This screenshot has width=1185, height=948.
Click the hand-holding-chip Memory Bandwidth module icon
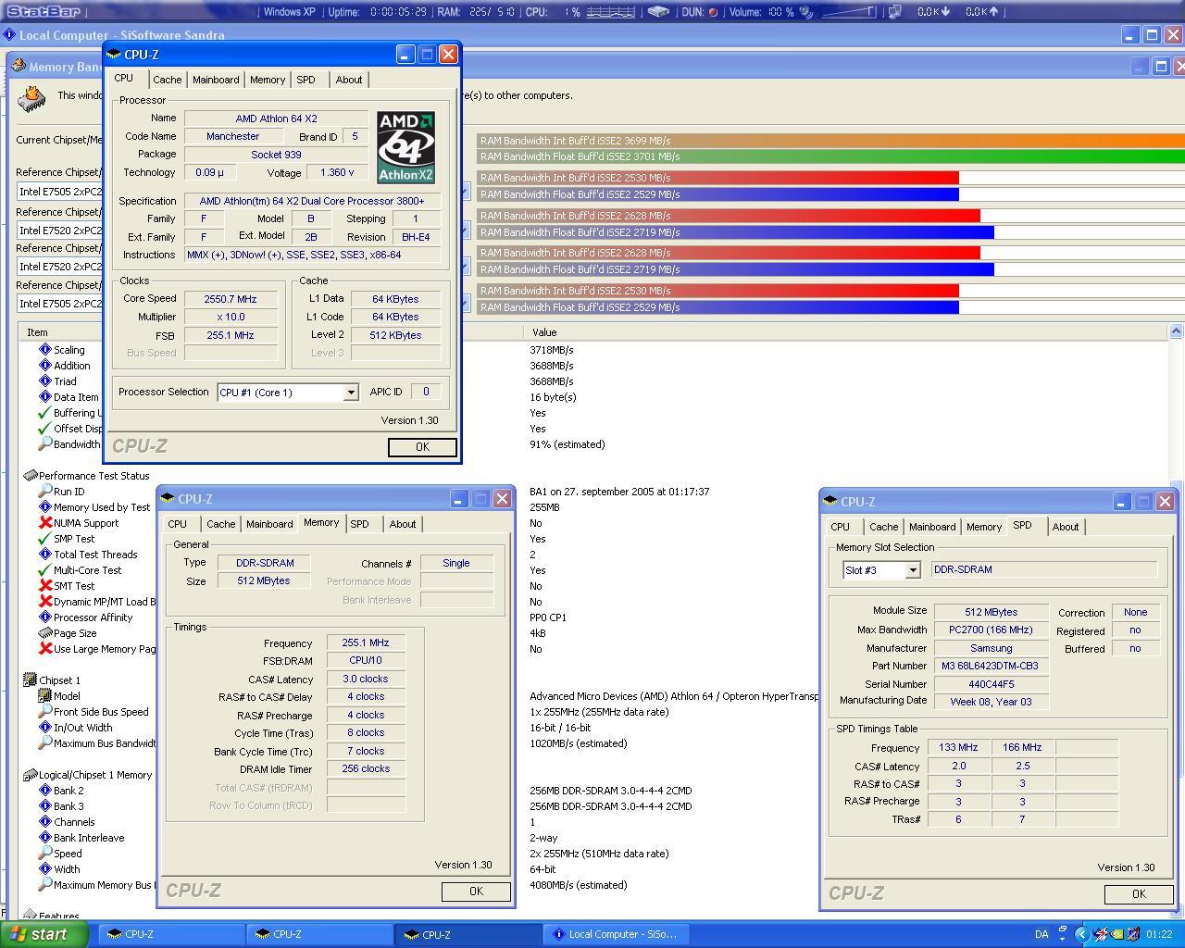coord(32,98)
